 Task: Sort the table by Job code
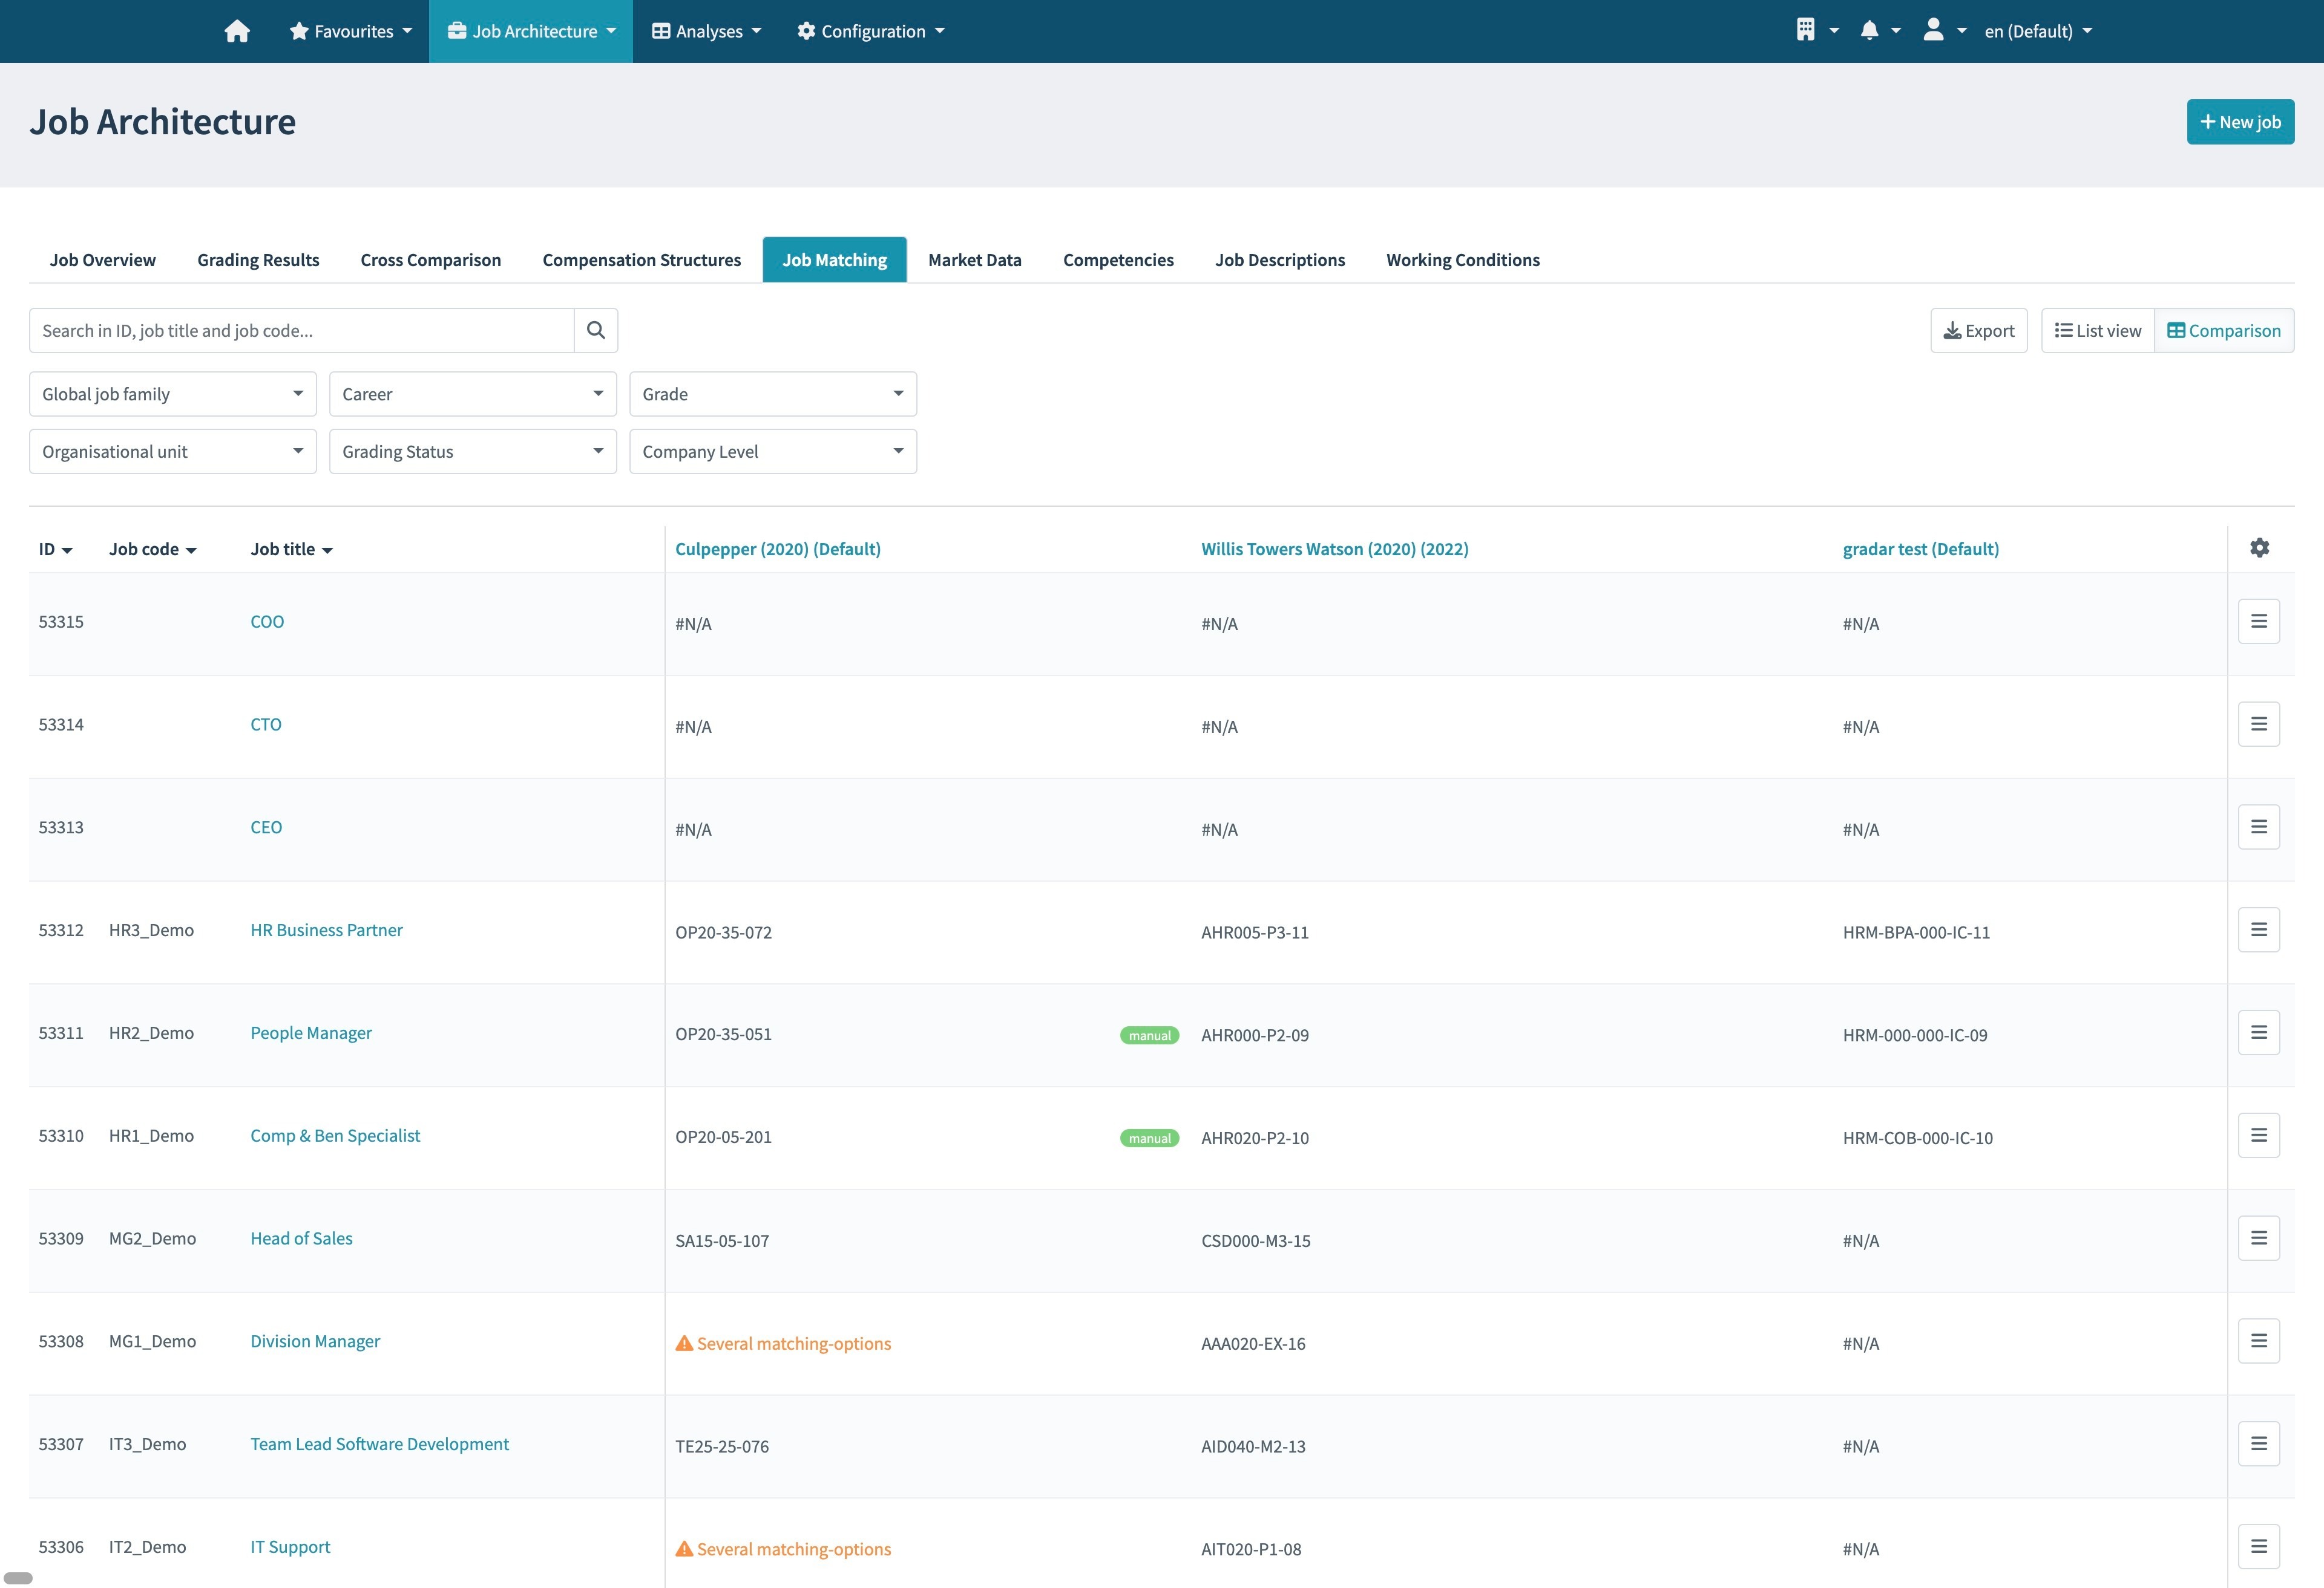(153, 548)
